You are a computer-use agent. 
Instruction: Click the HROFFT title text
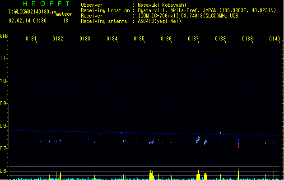(x=46, y=4)
